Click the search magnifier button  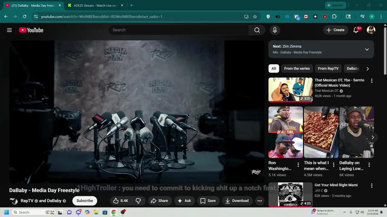(257, 30)
